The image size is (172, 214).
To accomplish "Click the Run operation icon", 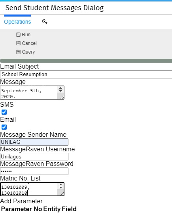I will [18, 35].
